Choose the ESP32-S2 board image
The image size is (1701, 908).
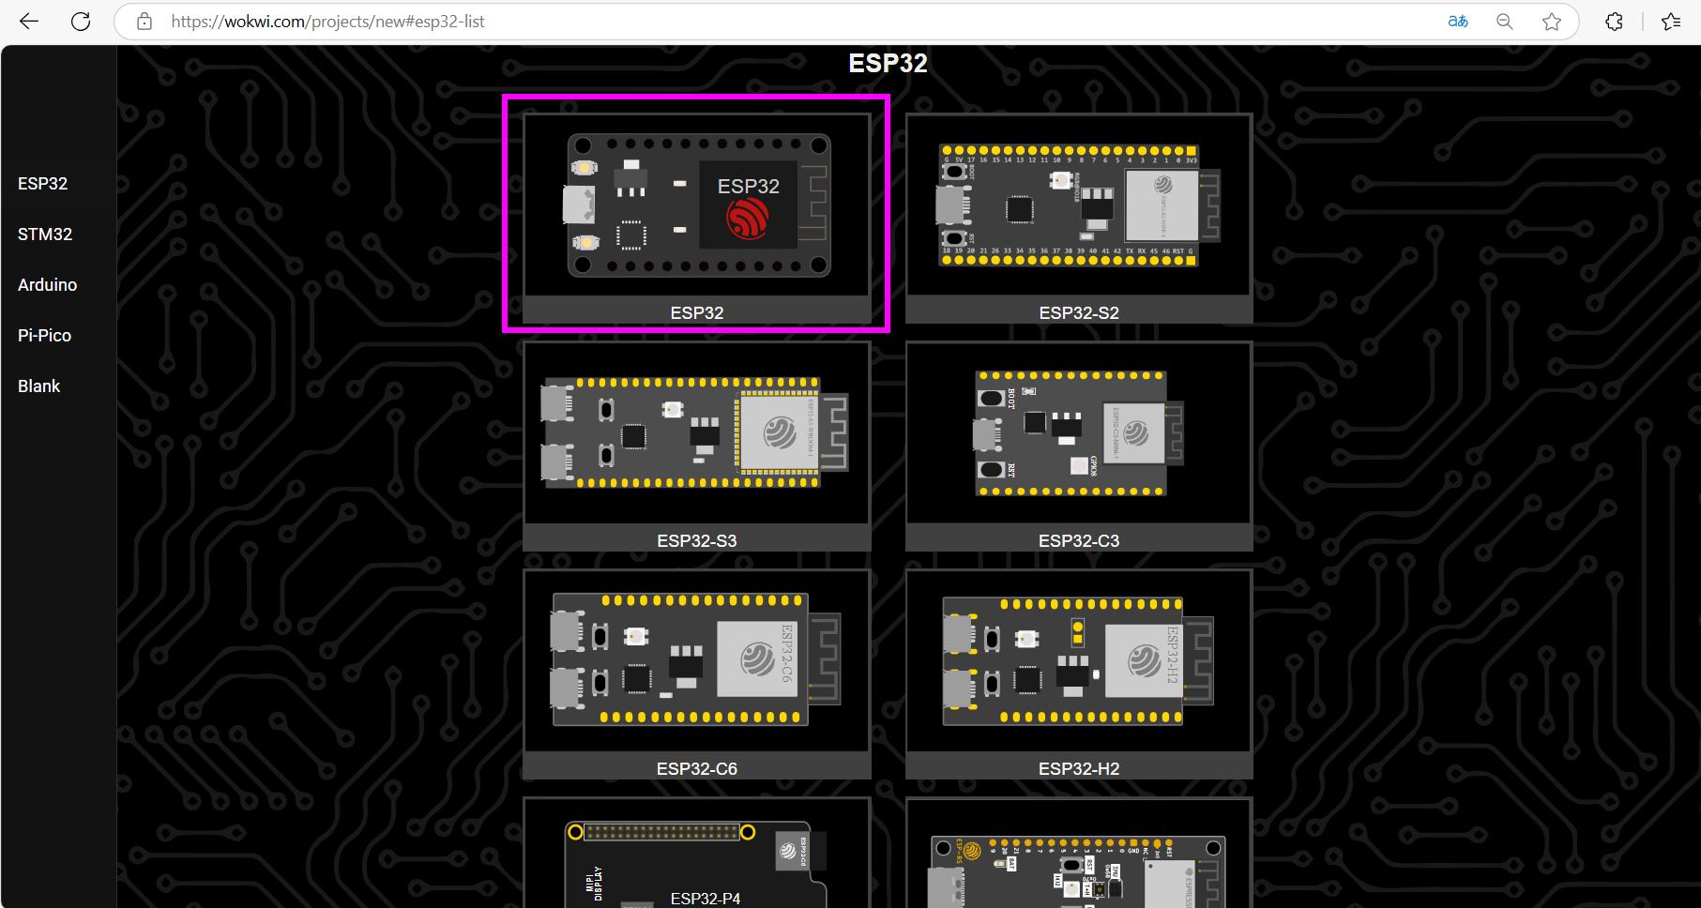click(x=1079, y=205)
